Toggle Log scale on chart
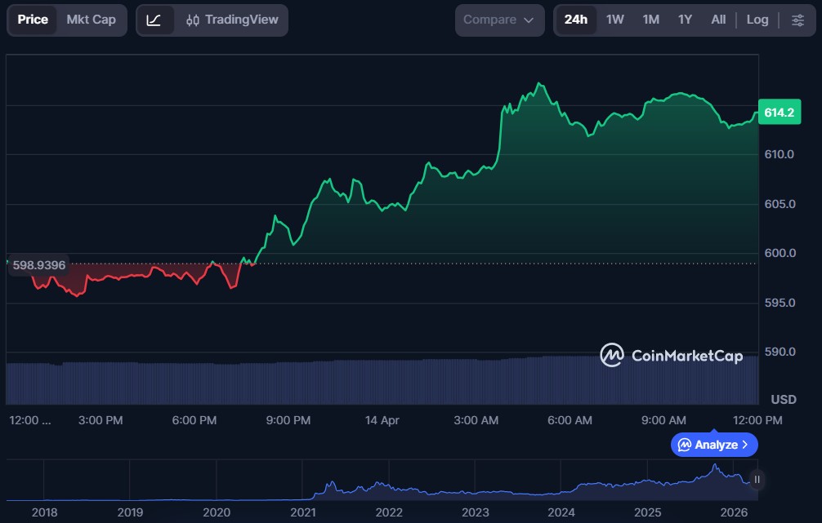This screenshot has width=822, height=523. pyautogui.click(x=757, y=20)
